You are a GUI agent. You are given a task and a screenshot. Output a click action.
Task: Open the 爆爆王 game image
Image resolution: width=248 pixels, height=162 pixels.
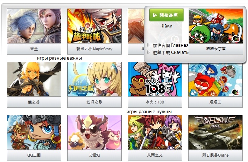tap(215, 79)
